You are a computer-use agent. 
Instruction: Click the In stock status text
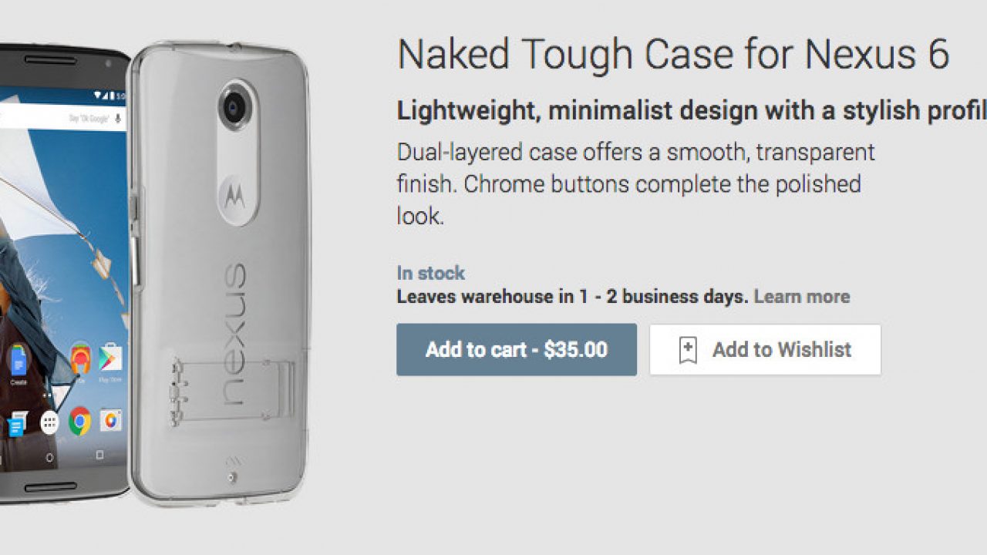click(x=430, y=273)
